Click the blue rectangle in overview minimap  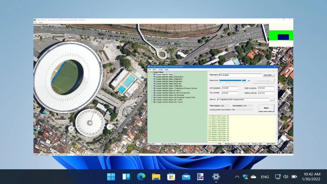pos(283,37)
